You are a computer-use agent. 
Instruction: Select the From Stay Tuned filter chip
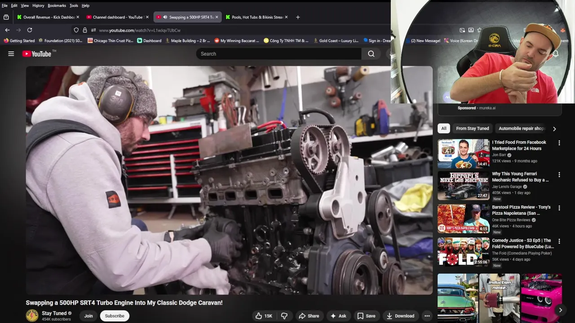[473, 128]
